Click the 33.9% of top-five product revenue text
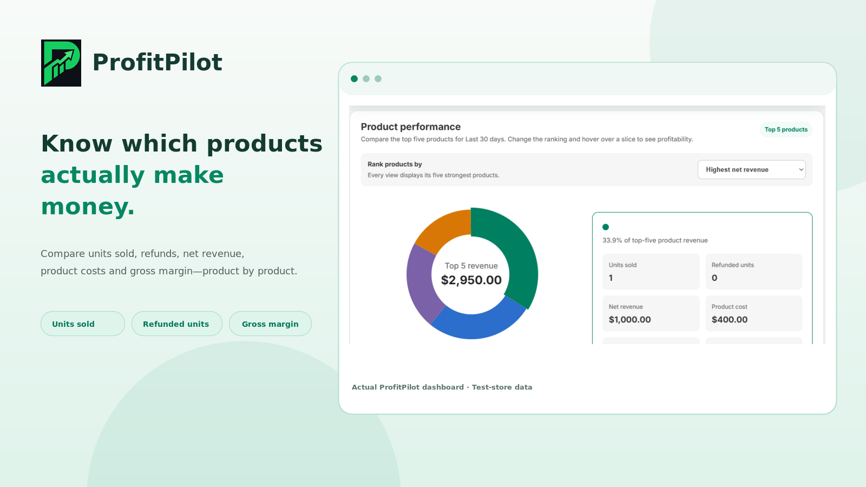Image resolution: width=866 pixels, height=487 pixels. 655,240
